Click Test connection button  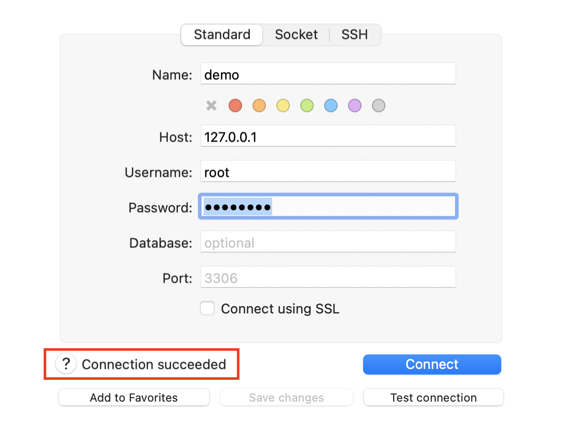(x=433, y=398)
